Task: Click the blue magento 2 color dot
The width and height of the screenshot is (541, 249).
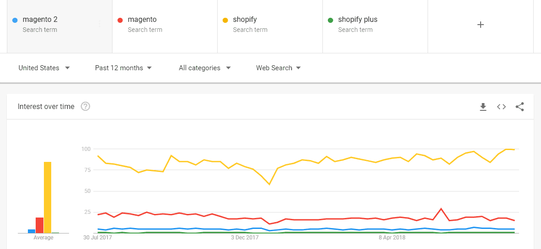Action: pos(15,20)
